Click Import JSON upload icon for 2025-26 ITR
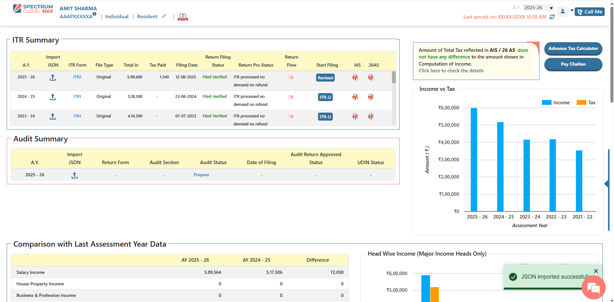 pos(53,77)
